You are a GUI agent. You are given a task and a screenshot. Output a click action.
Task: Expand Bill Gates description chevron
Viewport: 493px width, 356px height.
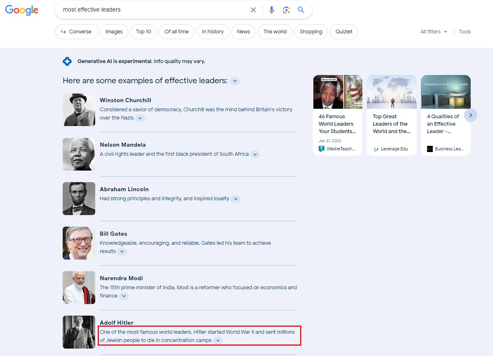(x=122, y=251)
